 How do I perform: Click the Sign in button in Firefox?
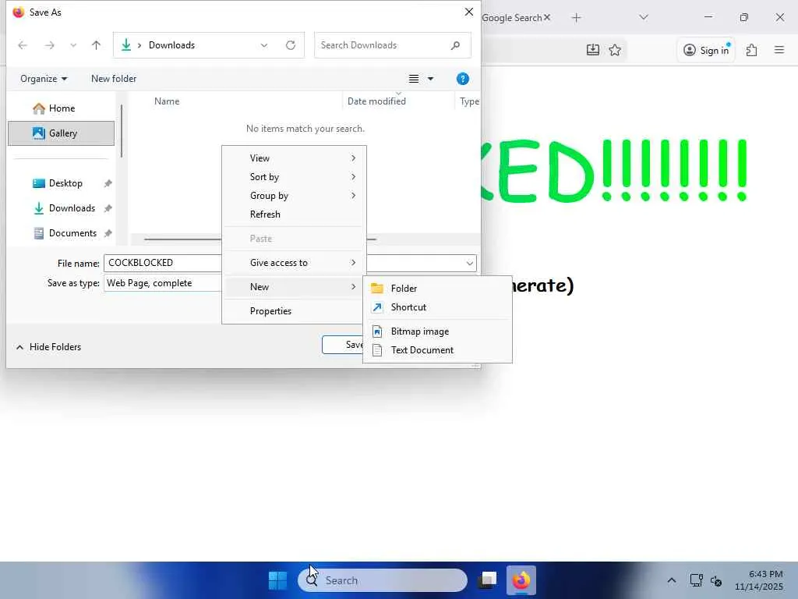click(x=706, y=50)
